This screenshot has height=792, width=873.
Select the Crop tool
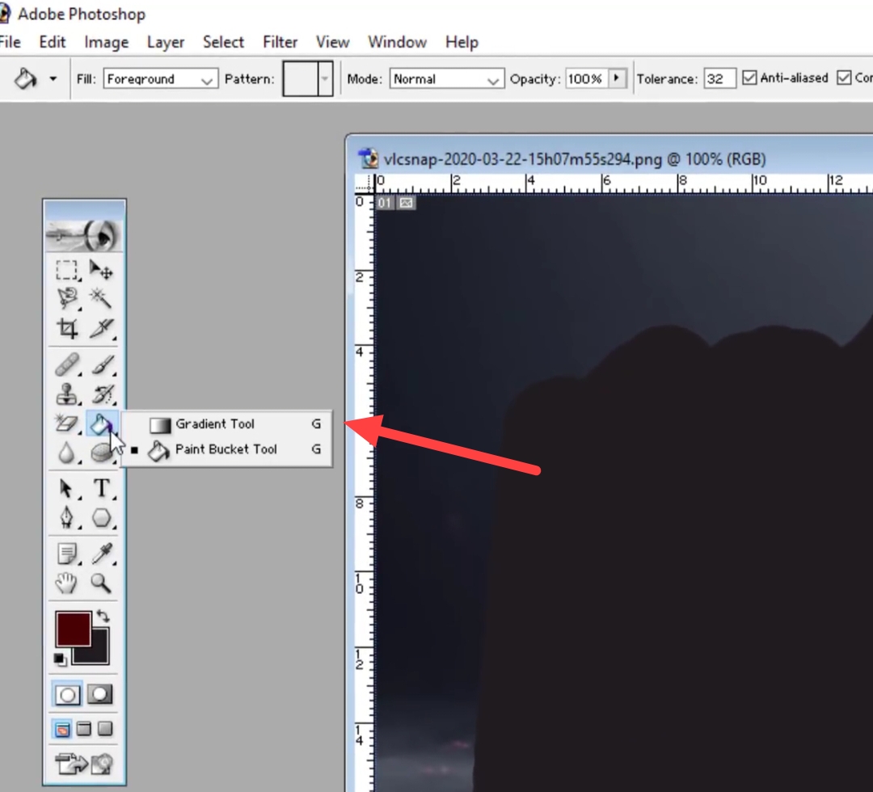67,328
